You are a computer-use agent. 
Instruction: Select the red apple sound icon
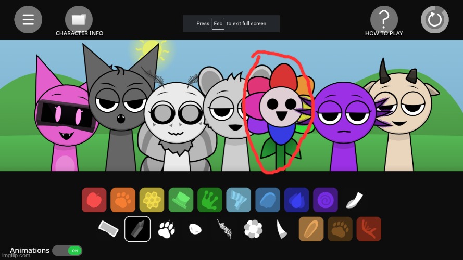click(94, 200)
